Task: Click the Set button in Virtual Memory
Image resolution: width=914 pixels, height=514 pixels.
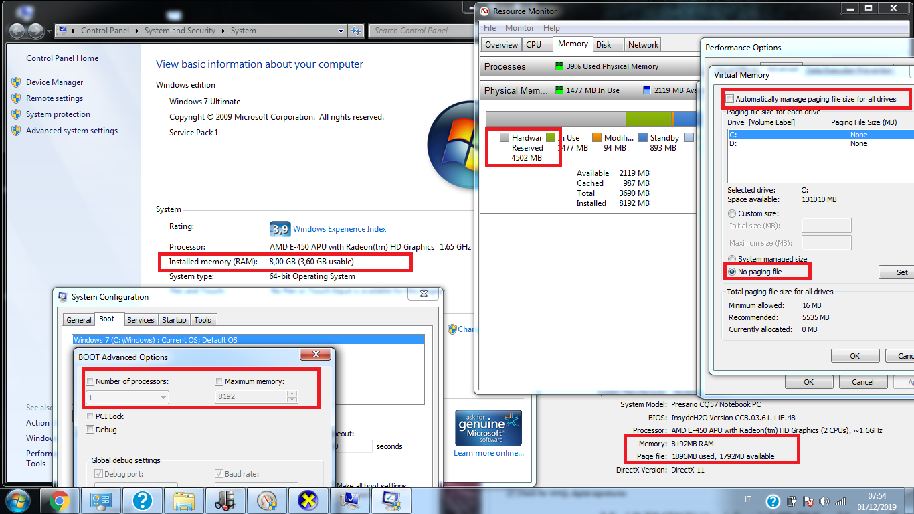Action: 896,272
